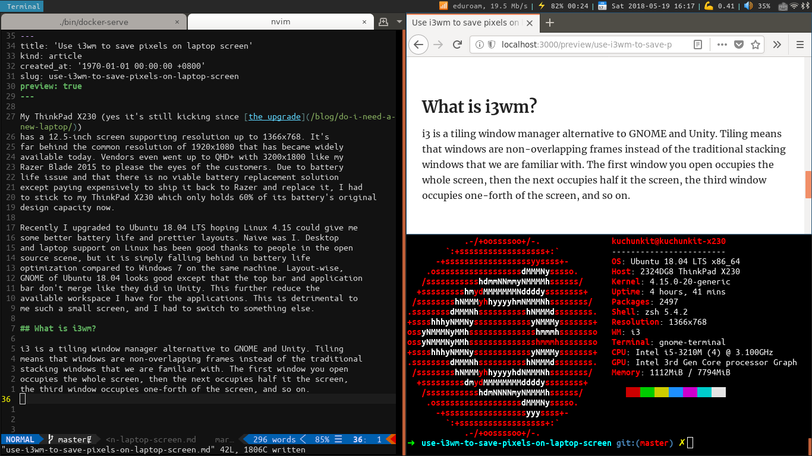Toggle Firefox reader view
Image resolution: width=812 pixels, height=456 pixels.
[698, 45]
